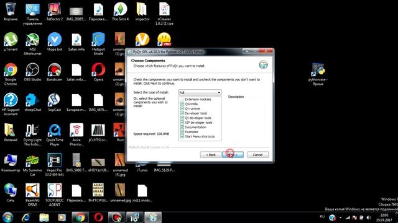Screen dimensions: 398x223
Task: Click the RU language indicator
Action: pyautogui.click(x=322, y=217)
